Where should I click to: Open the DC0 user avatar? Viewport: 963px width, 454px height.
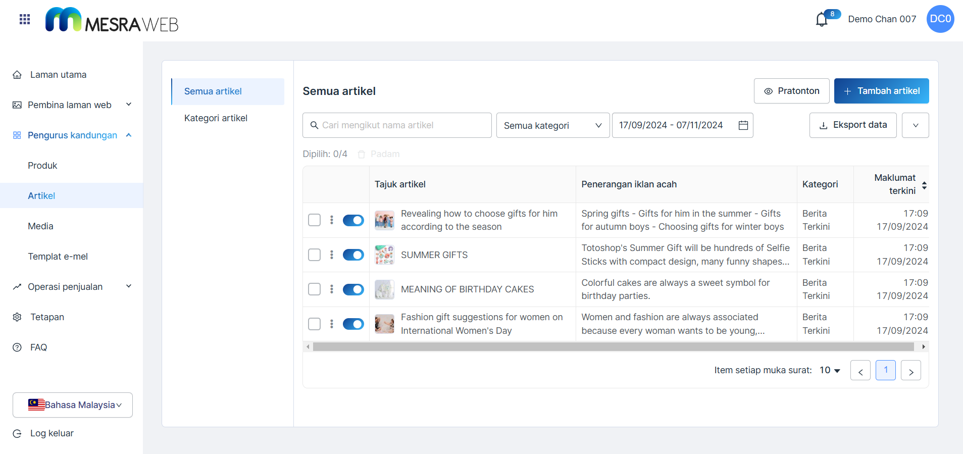(940, 19)
